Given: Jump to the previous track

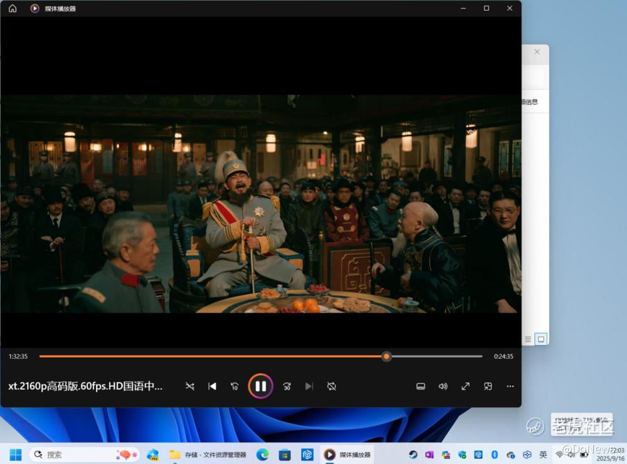Looking at the screenshot, I should click(213, 386).
